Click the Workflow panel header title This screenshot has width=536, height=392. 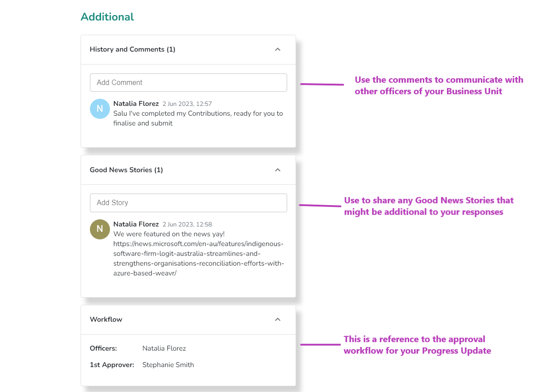pyautogui.click(x=106, y=319)
